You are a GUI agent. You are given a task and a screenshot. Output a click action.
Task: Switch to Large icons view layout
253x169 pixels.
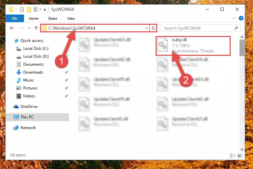point(240,155)
